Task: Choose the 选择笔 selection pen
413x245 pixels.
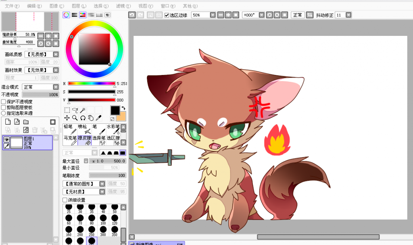Action: coord(98,140)
